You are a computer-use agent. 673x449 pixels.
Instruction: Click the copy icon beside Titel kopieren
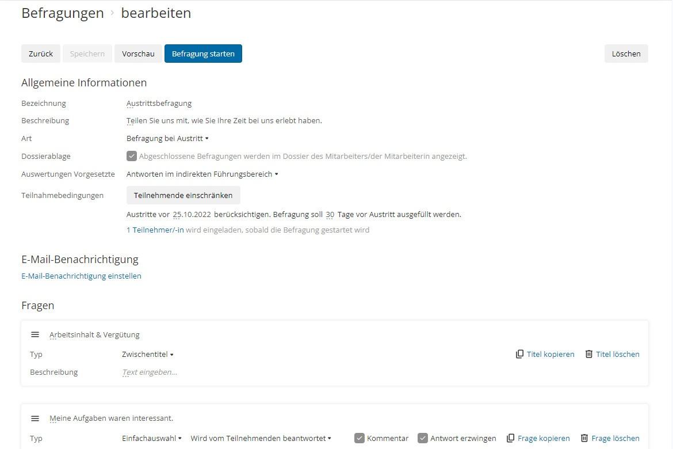click(519, 354)
